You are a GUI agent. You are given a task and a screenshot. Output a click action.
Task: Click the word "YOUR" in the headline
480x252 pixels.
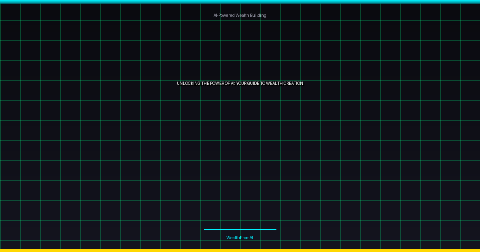point(242,84)
